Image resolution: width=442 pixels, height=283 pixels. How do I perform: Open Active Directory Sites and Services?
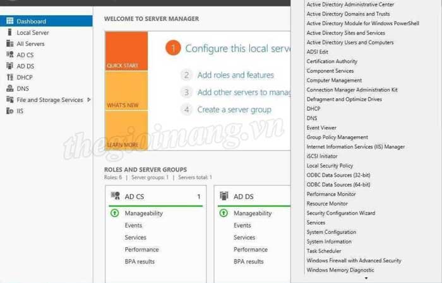346,33
